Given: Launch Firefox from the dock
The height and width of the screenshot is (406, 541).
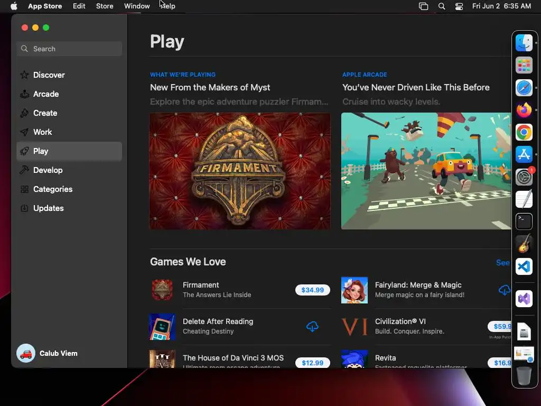Looking at the screenshot, I should [524, 110].
